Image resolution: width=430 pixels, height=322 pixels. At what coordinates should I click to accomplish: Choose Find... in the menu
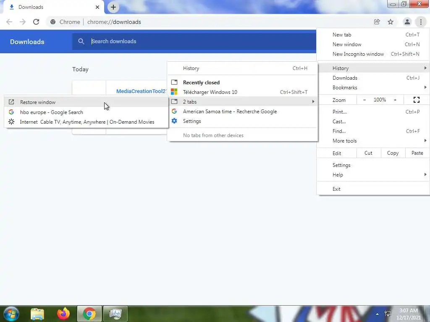coord(373,131)
